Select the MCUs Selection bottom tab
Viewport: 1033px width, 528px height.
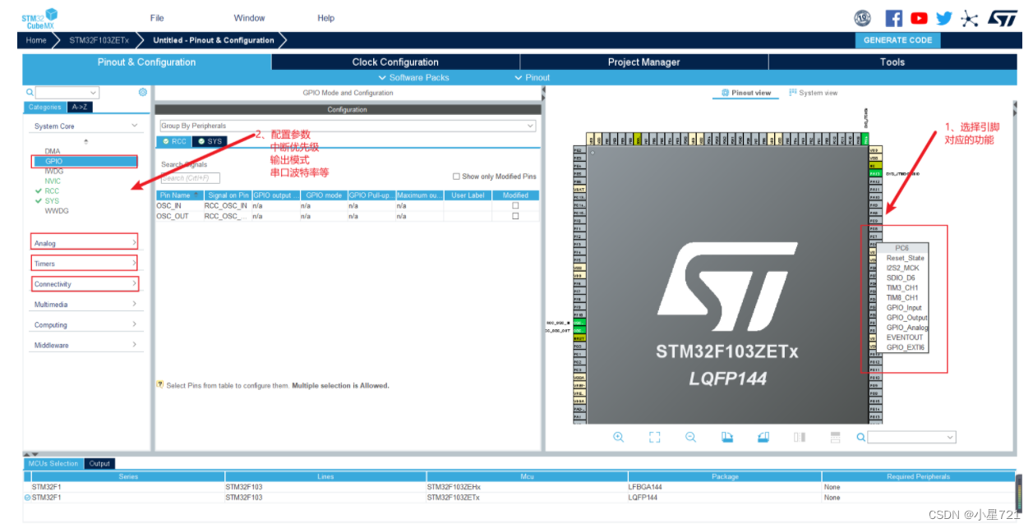click(x=53, y=463)
